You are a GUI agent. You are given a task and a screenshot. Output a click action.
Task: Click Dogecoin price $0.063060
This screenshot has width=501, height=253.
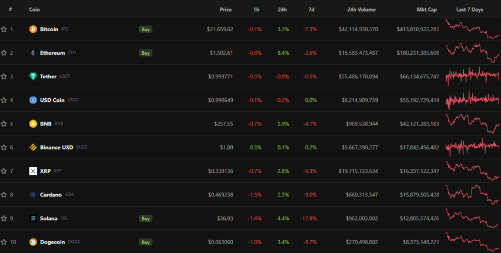220,242
